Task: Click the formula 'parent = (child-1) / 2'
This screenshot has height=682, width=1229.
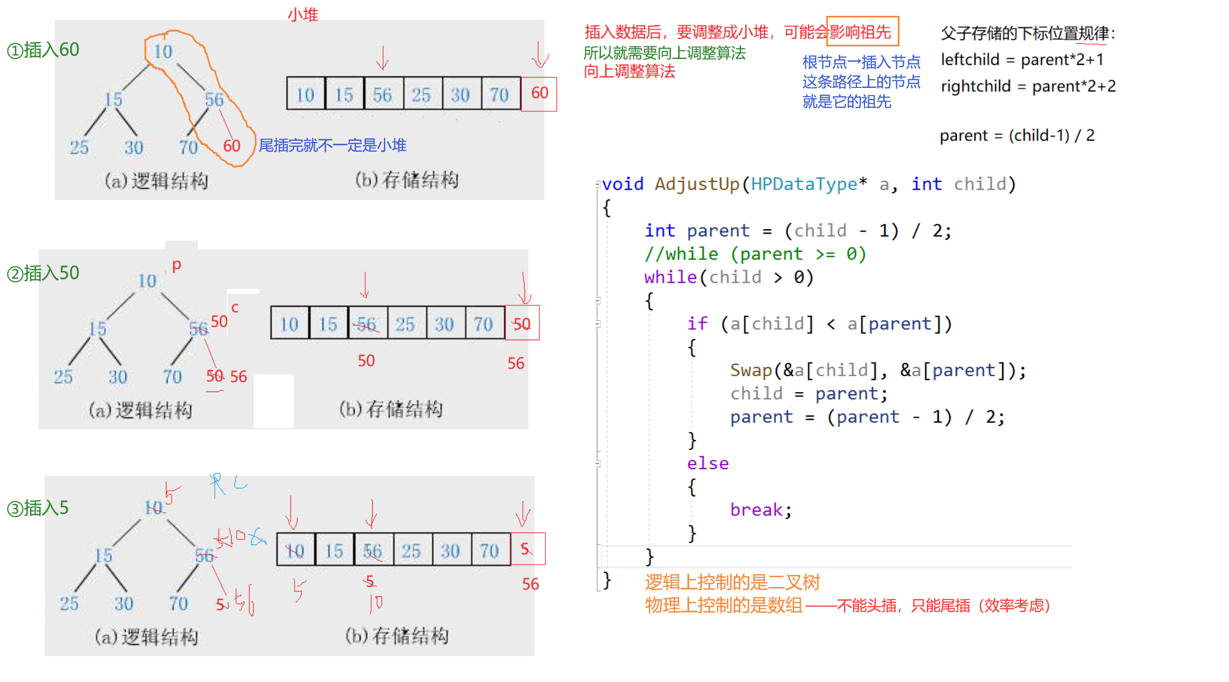Action: (x=1017, y=135)
